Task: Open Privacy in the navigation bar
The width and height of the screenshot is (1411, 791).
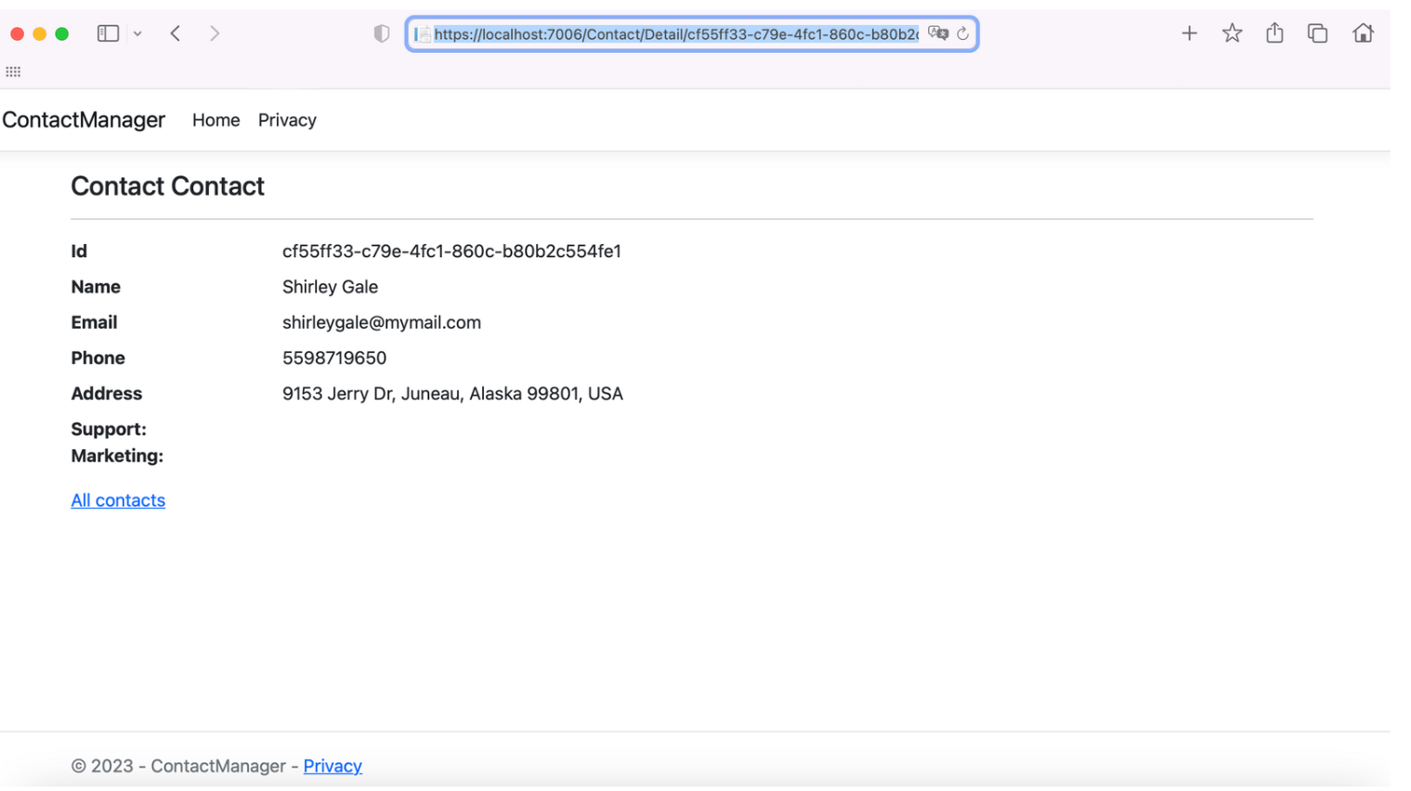Action: (287, 120)
